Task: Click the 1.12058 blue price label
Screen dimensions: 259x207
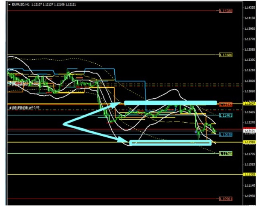Action: 225,135
